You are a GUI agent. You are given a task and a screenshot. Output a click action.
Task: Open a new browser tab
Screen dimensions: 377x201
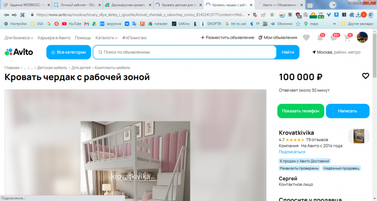pyautogui.click(x=310, y=5)
